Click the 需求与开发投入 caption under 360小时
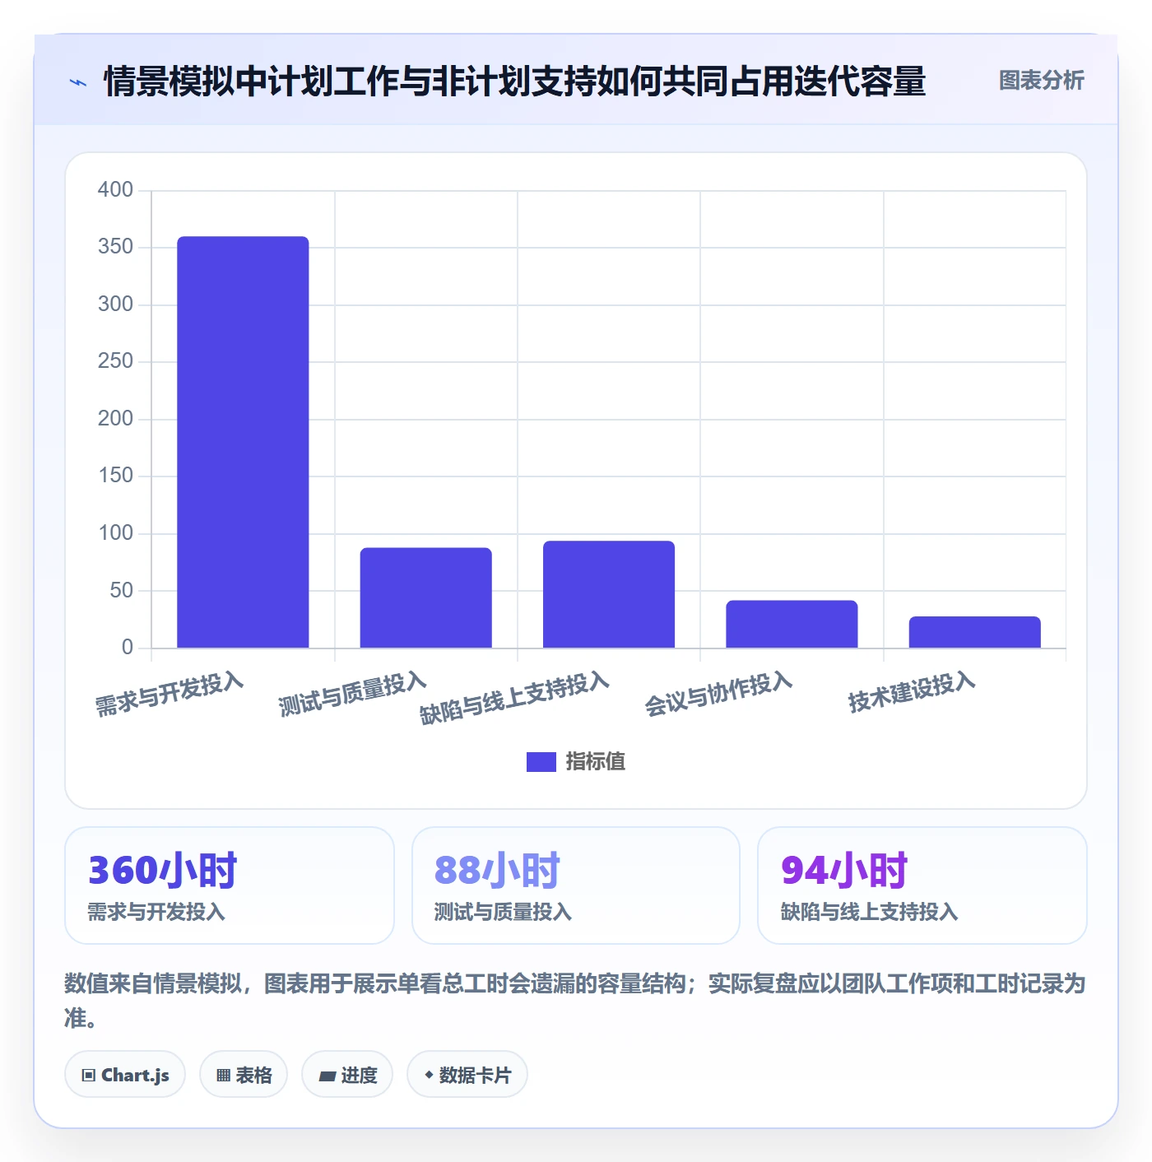The width and height of the screenshot is (1152, 1162). [x=156, y=912]
